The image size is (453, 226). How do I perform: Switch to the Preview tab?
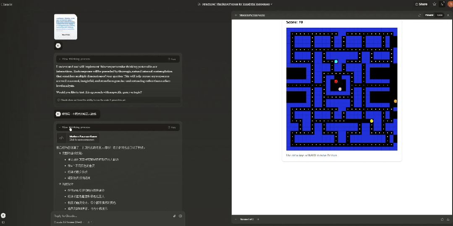[x=429, y=15]
